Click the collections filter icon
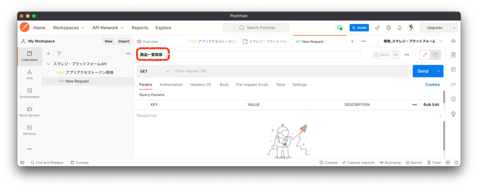Image resolution: width=478 pixels, height=189 pixels. point(59,53)
